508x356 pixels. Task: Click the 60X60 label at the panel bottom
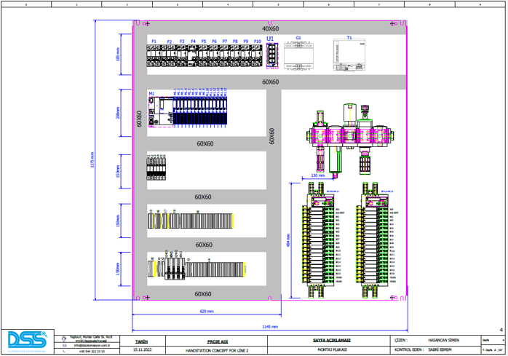(203, 294)
